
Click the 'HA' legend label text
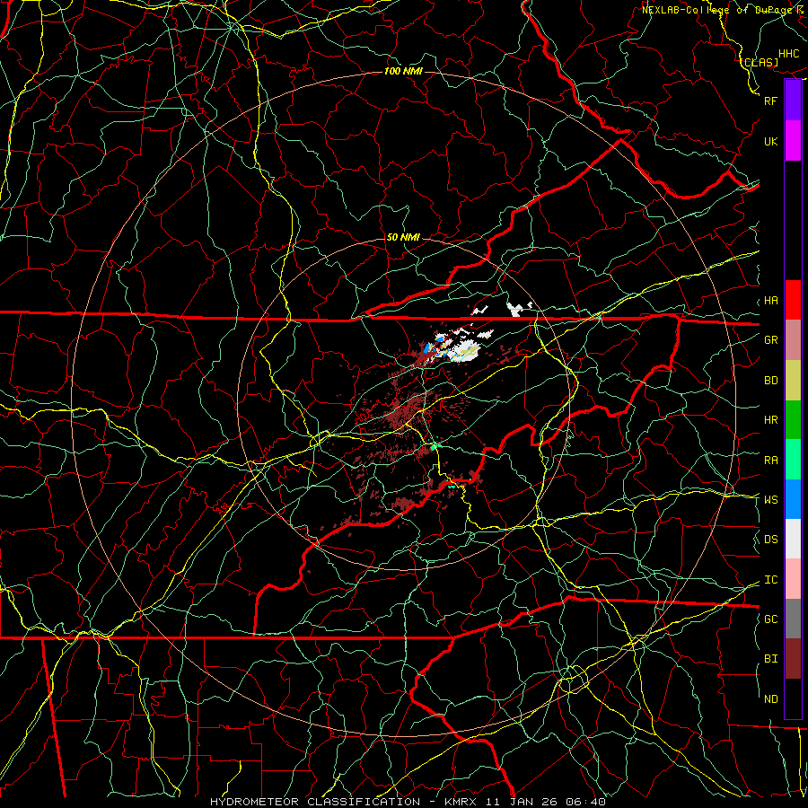point(770,301)
